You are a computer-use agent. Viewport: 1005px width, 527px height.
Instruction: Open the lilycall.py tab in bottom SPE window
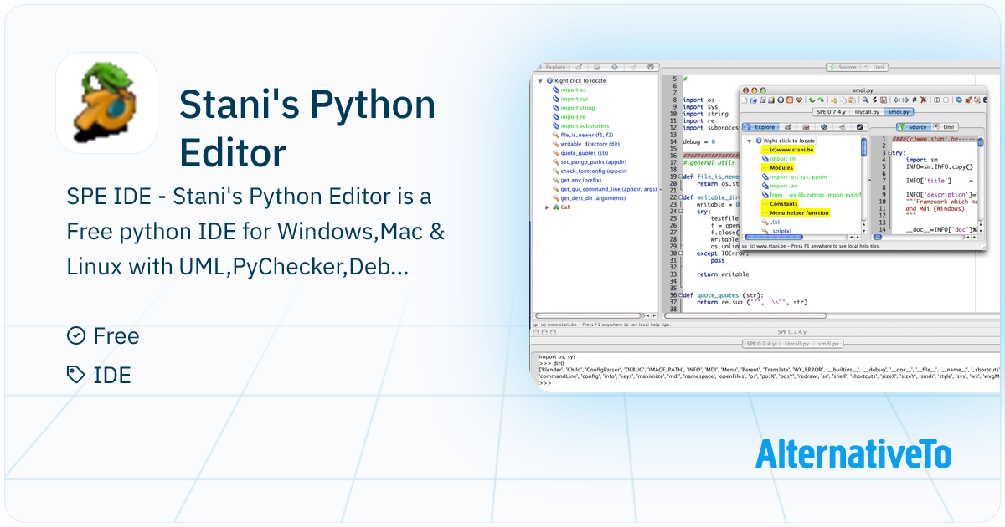796,344
